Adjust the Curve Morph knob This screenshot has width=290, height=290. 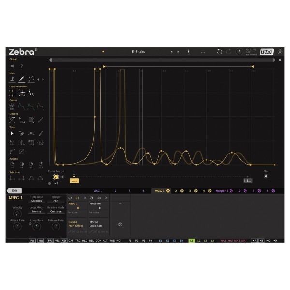[x=56, y=177]
